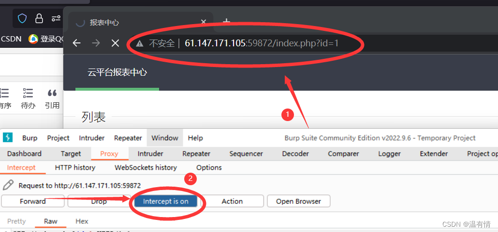Switch to the Comparer tab

[343, 154]
